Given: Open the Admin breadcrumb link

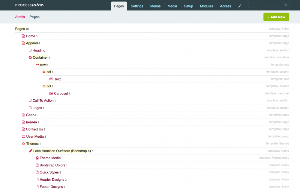Looking at the screenshot, I should point(20,17).
